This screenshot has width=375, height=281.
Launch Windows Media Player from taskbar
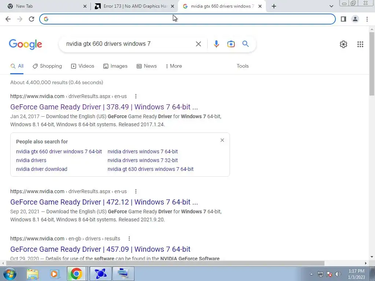pyautogui.click(x=54, y=274)
